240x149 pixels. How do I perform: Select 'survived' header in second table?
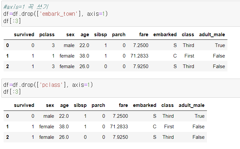coord(24,105)
